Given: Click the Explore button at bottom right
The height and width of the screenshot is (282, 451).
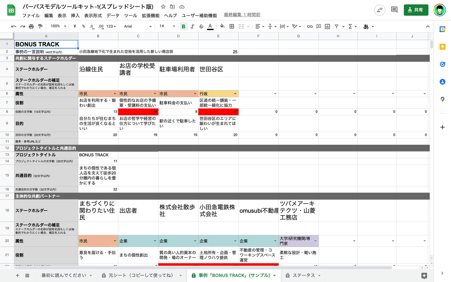Looking at the screenshot, I should (424, 276).
